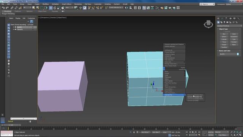Choose Convert to Editable Mesh
Viewport: 243px width, 137px height.
(x=195, y=95)
